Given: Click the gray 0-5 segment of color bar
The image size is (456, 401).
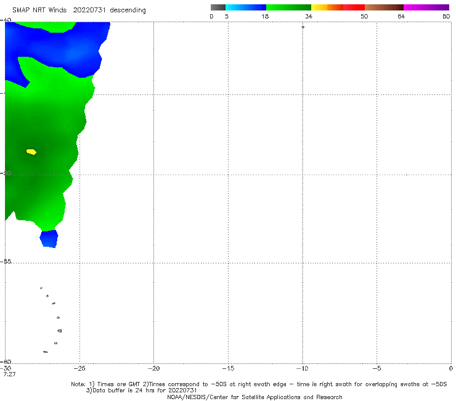Looking at the screenshot, I should [x=218, y=7].
